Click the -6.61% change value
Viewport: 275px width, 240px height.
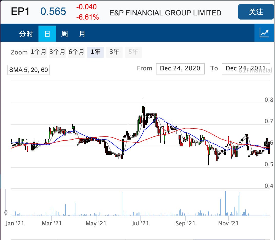(x=87, y=17)
